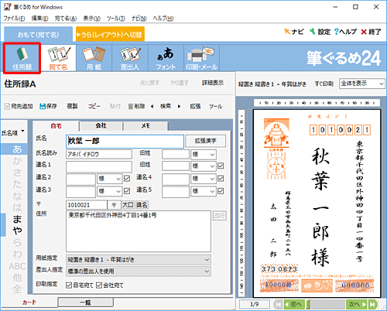
Task: Open the 連名3 honorific dropdown
Action: click(x=109, y=191)
